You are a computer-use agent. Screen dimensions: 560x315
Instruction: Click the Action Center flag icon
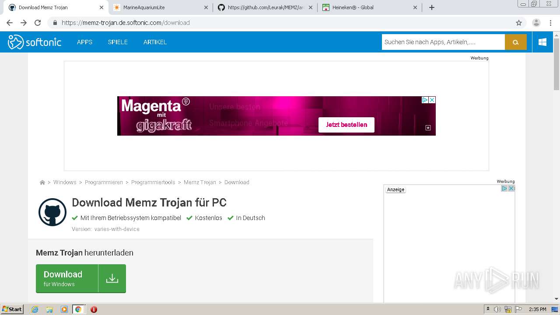(518, 309)
